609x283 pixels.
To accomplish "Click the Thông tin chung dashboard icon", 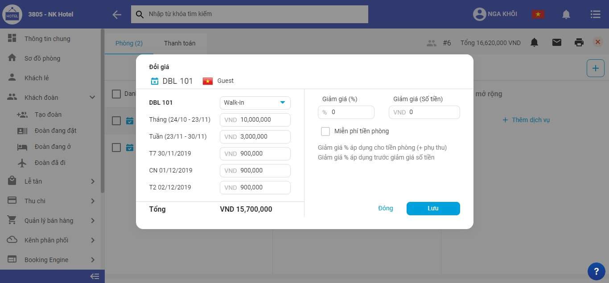I will tap(12, 38).
